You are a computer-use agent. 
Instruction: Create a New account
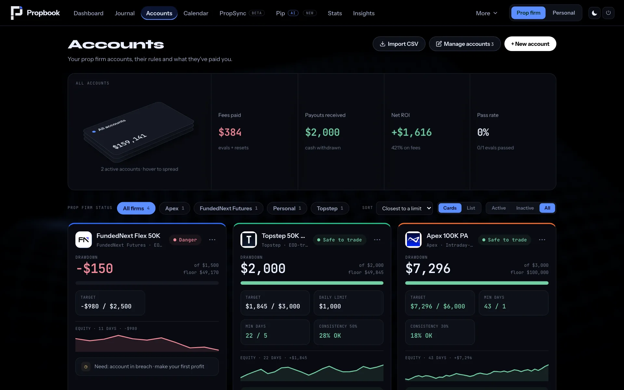(530, 44)
